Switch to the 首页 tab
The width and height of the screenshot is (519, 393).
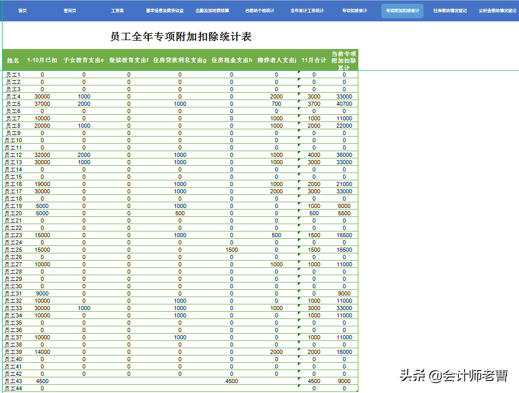point(22,9)
